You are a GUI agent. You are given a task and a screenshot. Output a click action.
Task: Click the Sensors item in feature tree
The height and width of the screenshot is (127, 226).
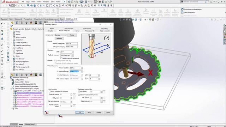[x=17, y=35]
